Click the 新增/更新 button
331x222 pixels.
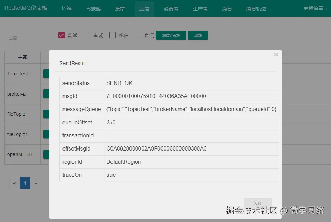point(171,36)
